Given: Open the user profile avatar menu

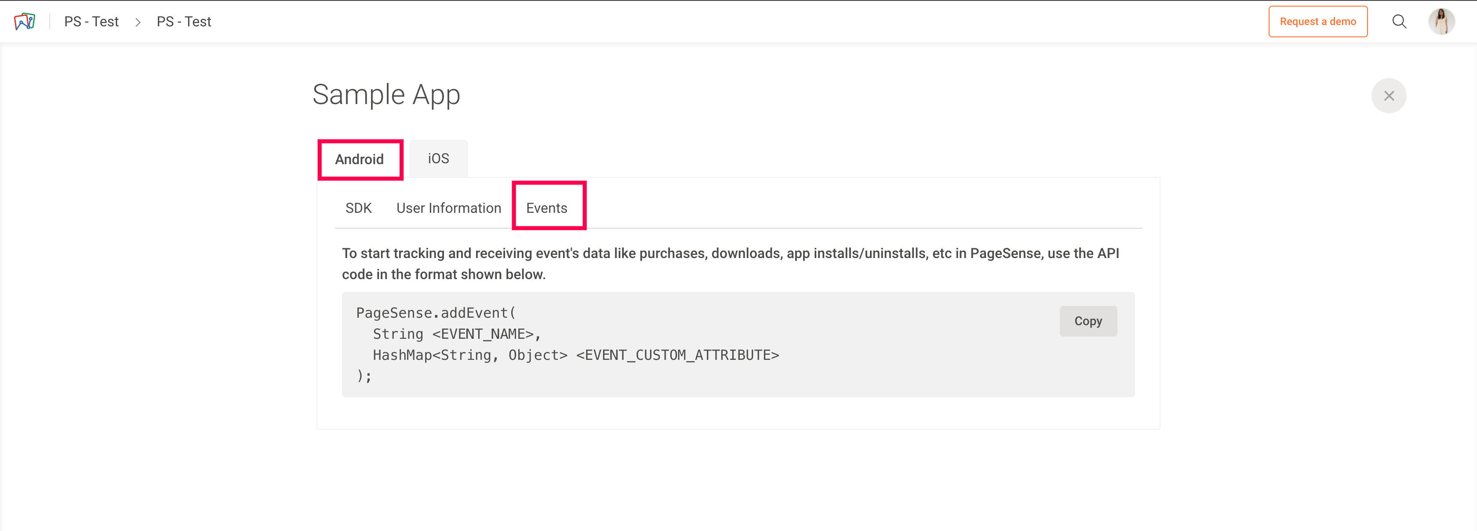Looking at the screenshot, I should coord(1441,22).
